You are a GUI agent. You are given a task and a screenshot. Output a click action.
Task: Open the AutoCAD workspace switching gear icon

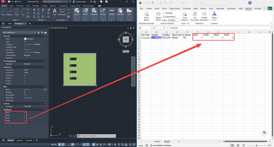pos(109,144)
